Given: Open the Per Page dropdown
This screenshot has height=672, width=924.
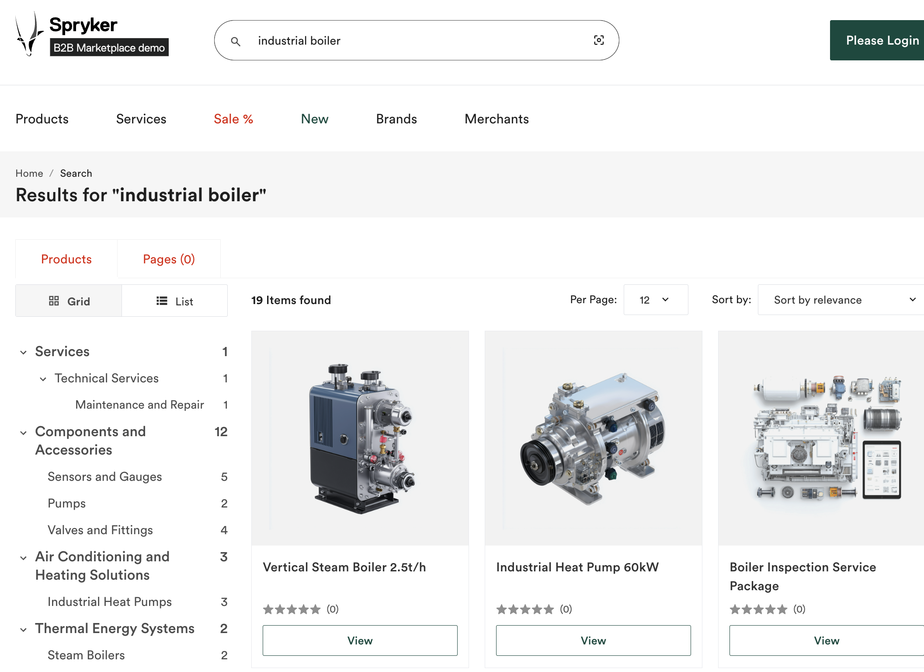Looking at the screenshot, I should pos(655,300).
